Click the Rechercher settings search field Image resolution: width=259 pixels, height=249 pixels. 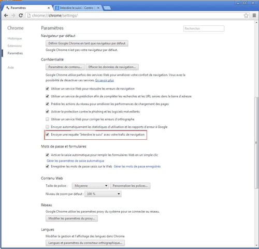pos(204,28)
